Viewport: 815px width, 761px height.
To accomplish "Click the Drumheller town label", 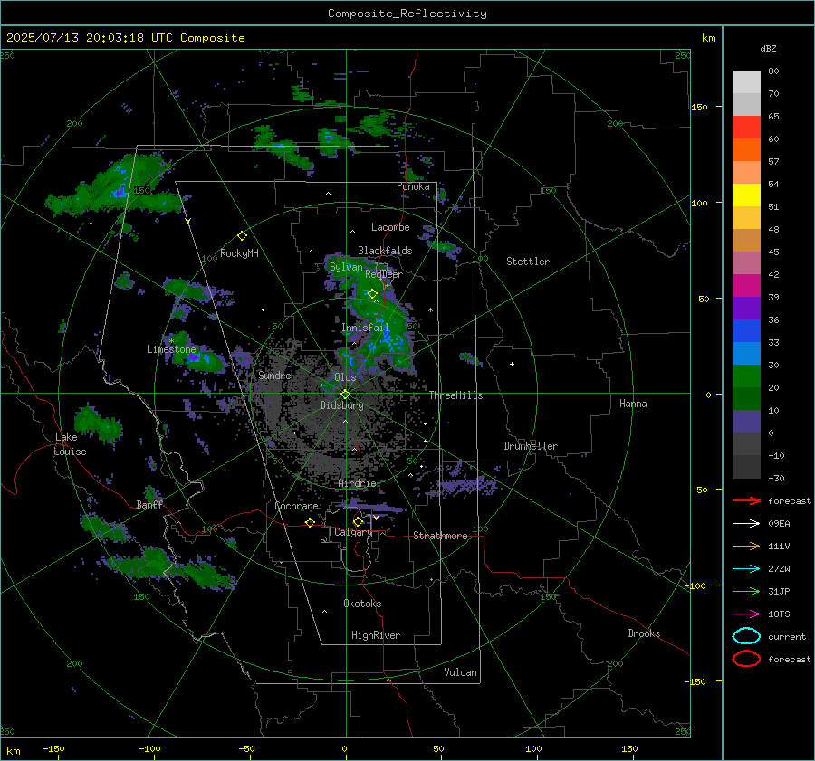I will click(x=531, y=446).
